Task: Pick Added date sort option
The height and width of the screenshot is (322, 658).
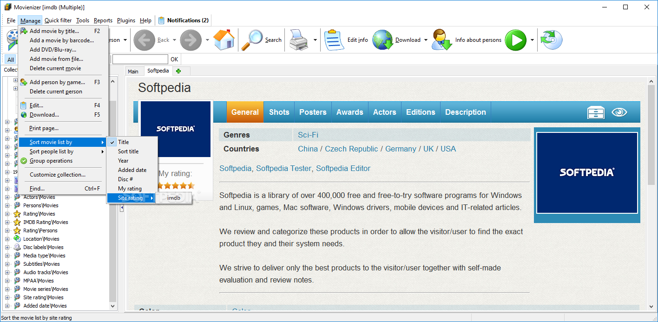Action: click(x=132, y=170)
